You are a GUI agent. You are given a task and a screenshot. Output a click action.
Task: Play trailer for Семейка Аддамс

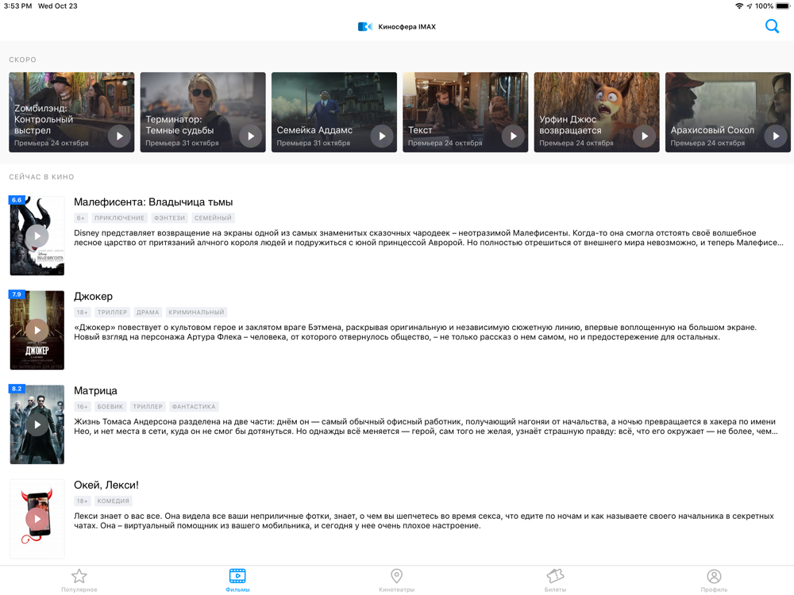pos(382,136)
